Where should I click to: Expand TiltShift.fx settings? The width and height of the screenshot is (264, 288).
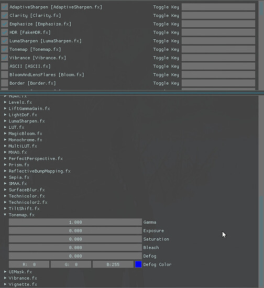point(5,208)
